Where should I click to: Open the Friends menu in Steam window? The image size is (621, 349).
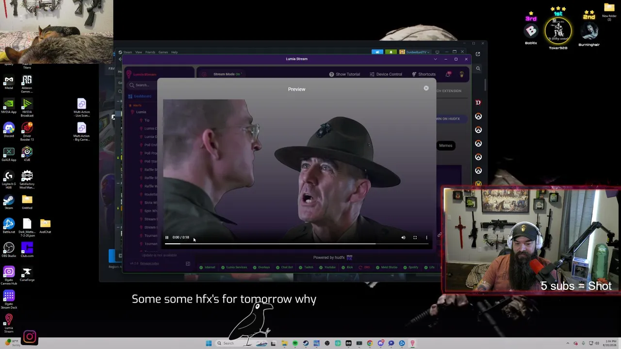coord(150,52)
